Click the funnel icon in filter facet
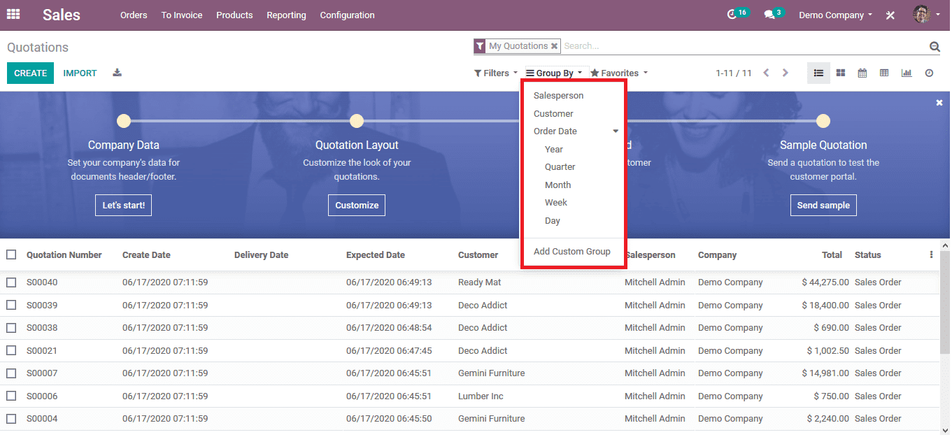The image size is (952, 437). (480, 46)
